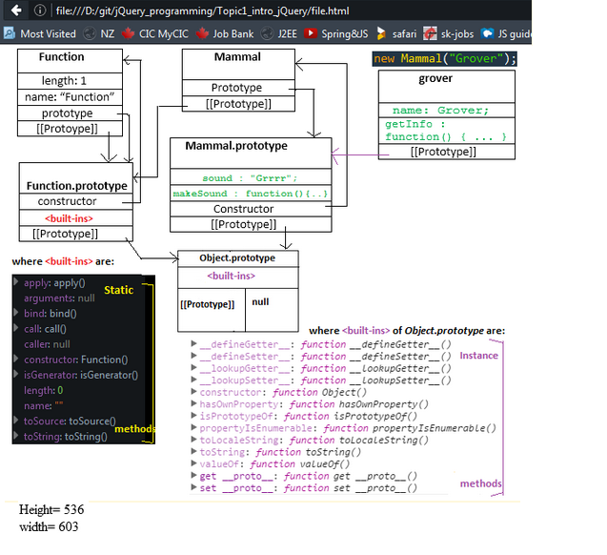Expand the bind: bind() entry
The width and height of the screenshot is (607, 555).
[x=16, y=312]
